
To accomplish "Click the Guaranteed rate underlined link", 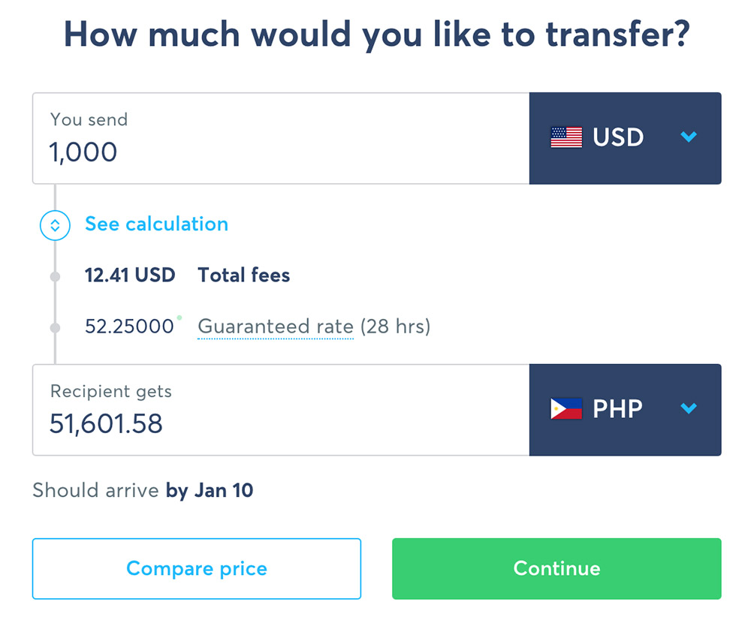I will pyautogui.click(x=276, y=327).
